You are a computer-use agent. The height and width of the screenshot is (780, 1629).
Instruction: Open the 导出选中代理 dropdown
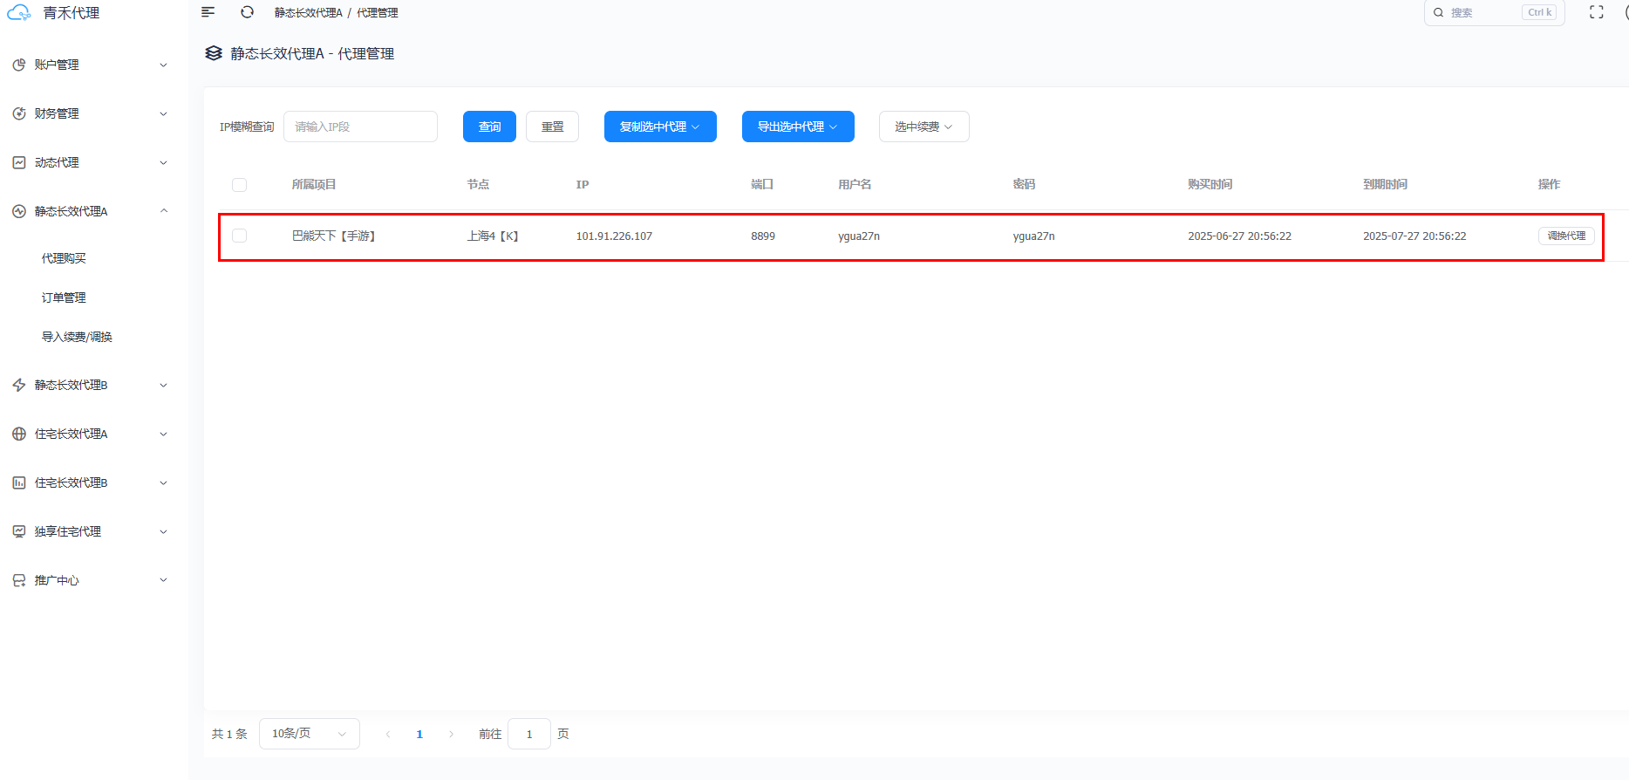(x=797, y=127)
